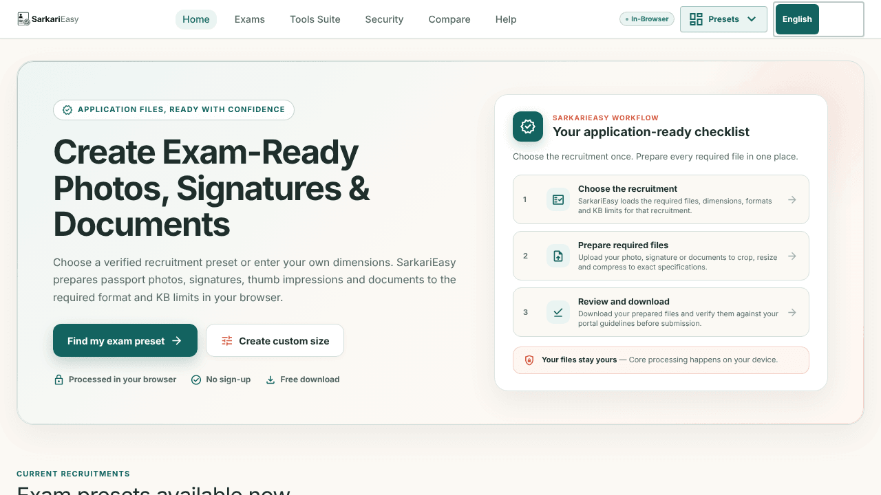The height and width of the screenshot is (495, 881).
Task: Click the lock icon beside Processed in your browser
Action: [x=59, y=379]
